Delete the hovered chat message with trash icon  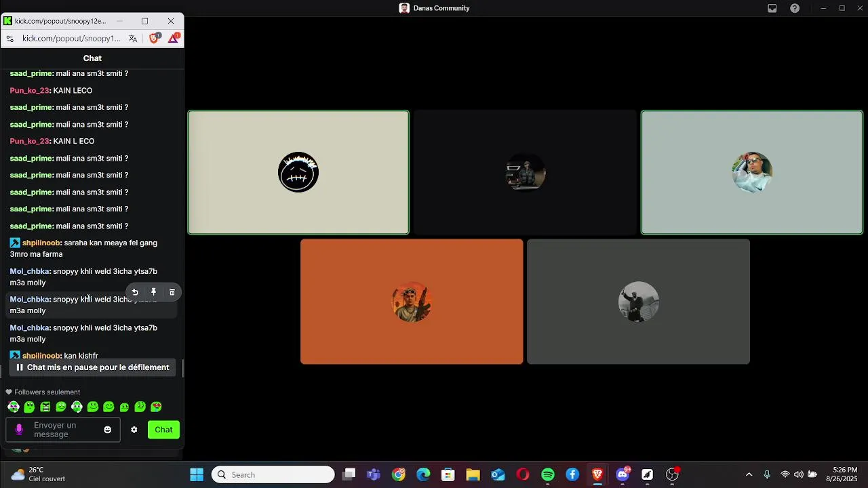pyautogui.click(x=172, y=292)
